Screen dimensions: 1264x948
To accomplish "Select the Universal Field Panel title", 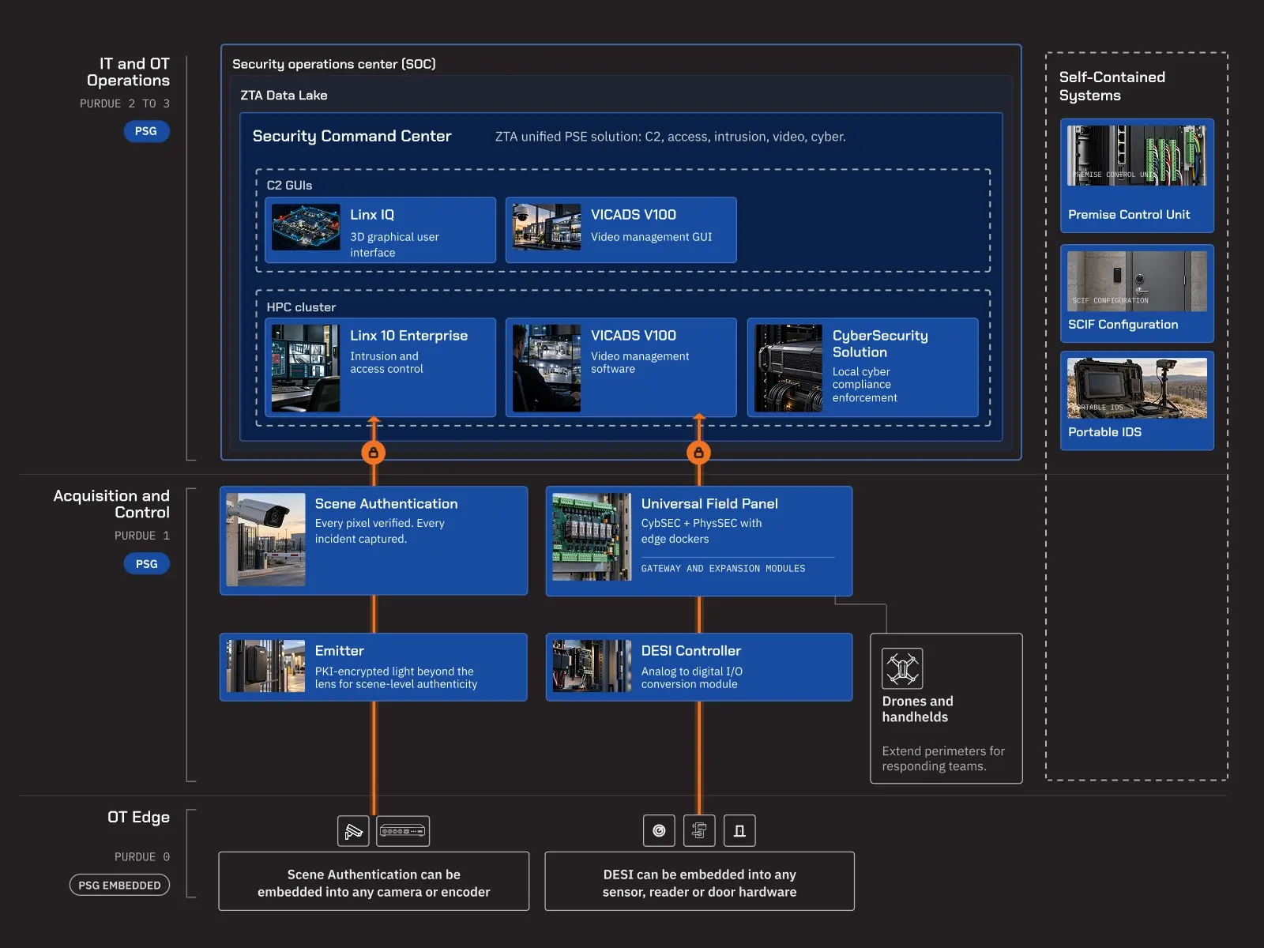I will click(709, 504).
